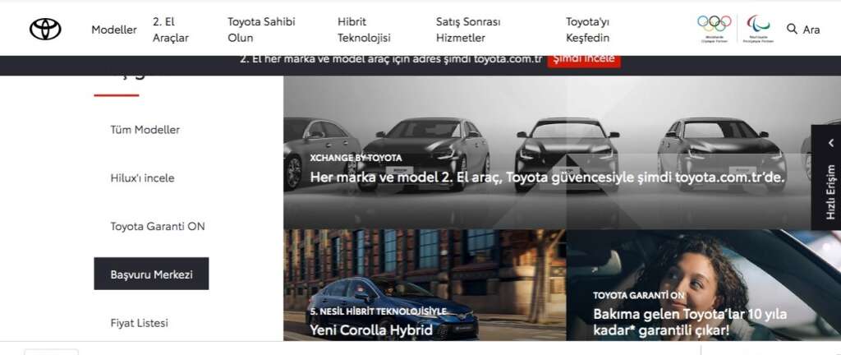Screen dimensions: 841x355
Task: Click the Toyota logo in the header
Action: [45, 30]
